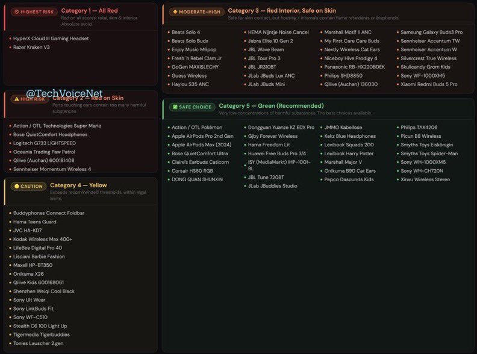Click JLab JBuddies Studio entry
The width and height of the screenshot is (477, 354).
point(273,186)
